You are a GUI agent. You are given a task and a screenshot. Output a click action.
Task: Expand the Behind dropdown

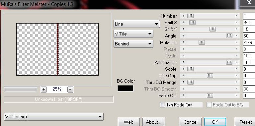[133, 44]
